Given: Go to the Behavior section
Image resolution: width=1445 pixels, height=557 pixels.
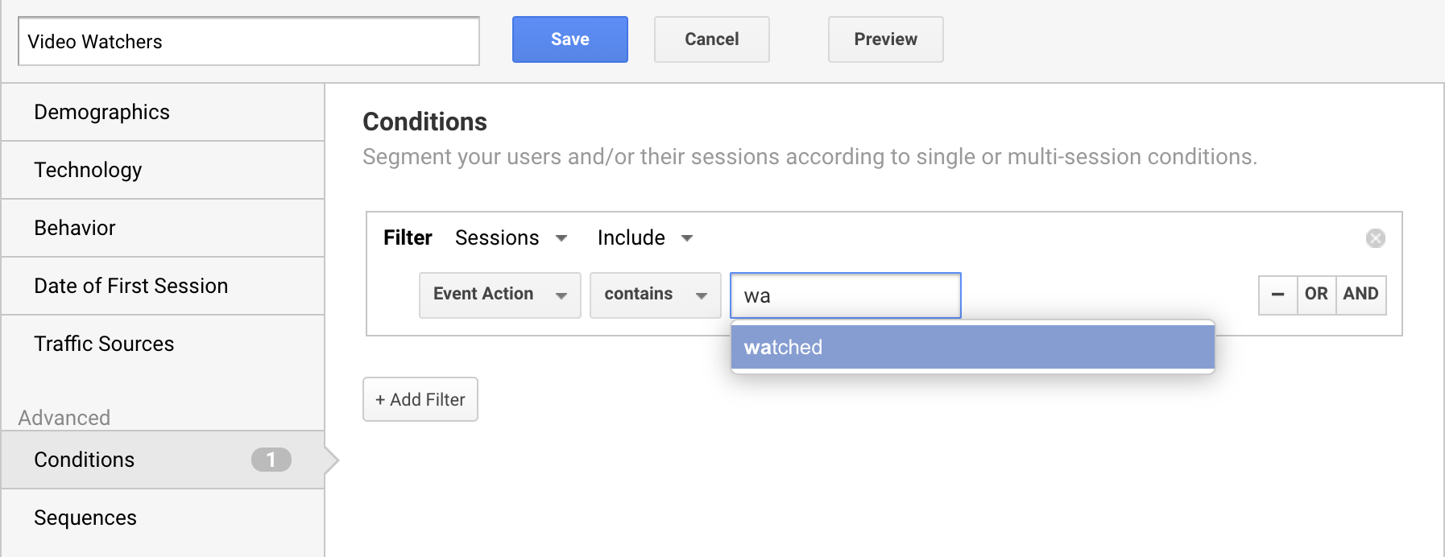Looking at the screenshot, I should 164,228.
